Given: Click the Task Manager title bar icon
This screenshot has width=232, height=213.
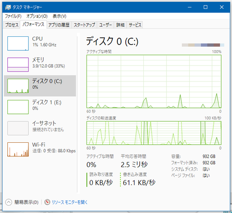Looking at the screenshot, I should pos(8,7).
